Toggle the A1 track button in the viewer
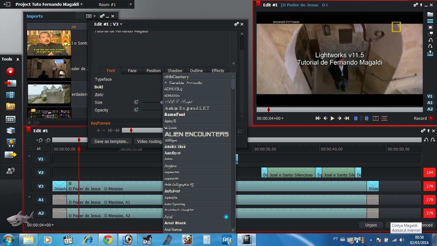Image resolution: width=437 pixels, height=246 pixels. tap(430, 102)
